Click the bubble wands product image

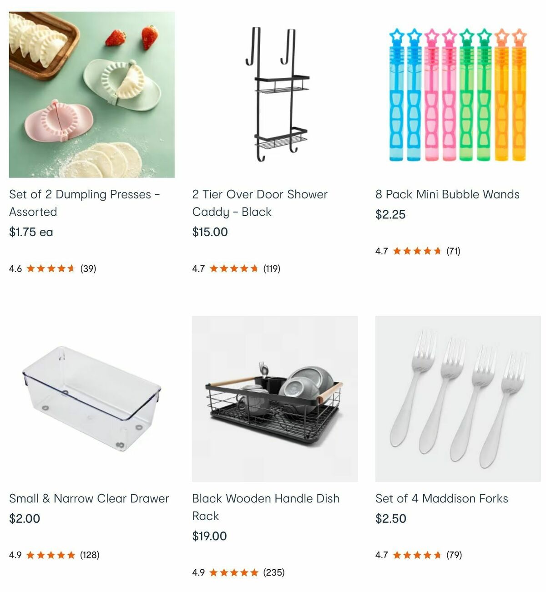click(456, 94)
